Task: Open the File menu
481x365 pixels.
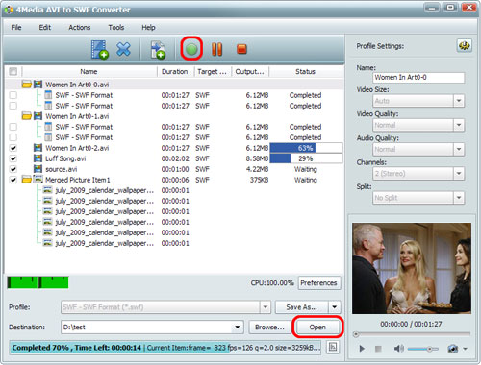Action: click(x=16, y=28)
